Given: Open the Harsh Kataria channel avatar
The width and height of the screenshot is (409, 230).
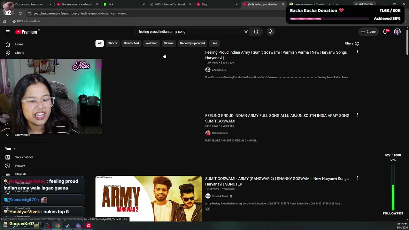Looking at the screenshot, I should tap(208, 133).
